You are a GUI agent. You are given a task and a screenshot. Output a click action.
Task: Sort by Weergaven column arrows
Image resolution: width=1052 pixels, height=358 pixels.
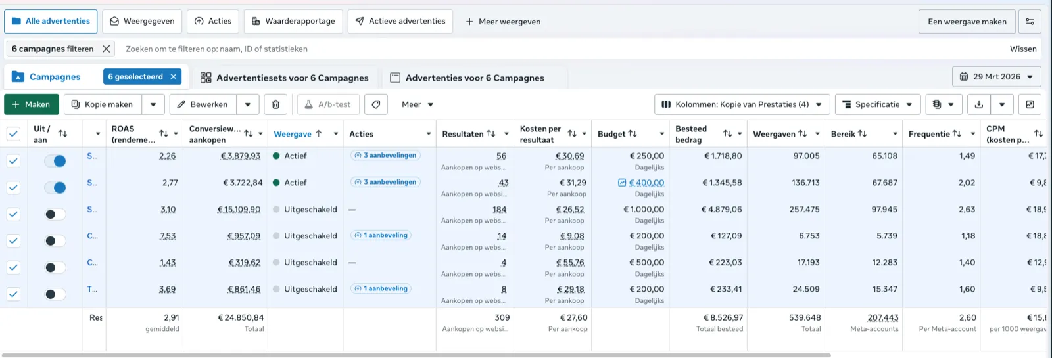802,134
